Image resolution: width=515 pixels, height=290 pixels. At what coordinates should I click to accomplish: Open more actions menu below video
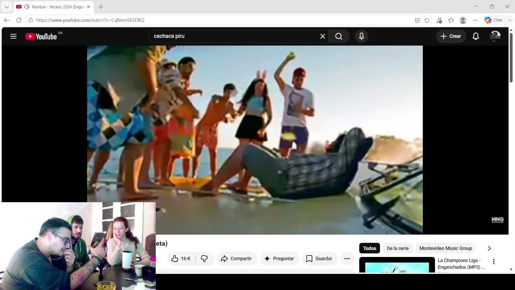point(347,259)
